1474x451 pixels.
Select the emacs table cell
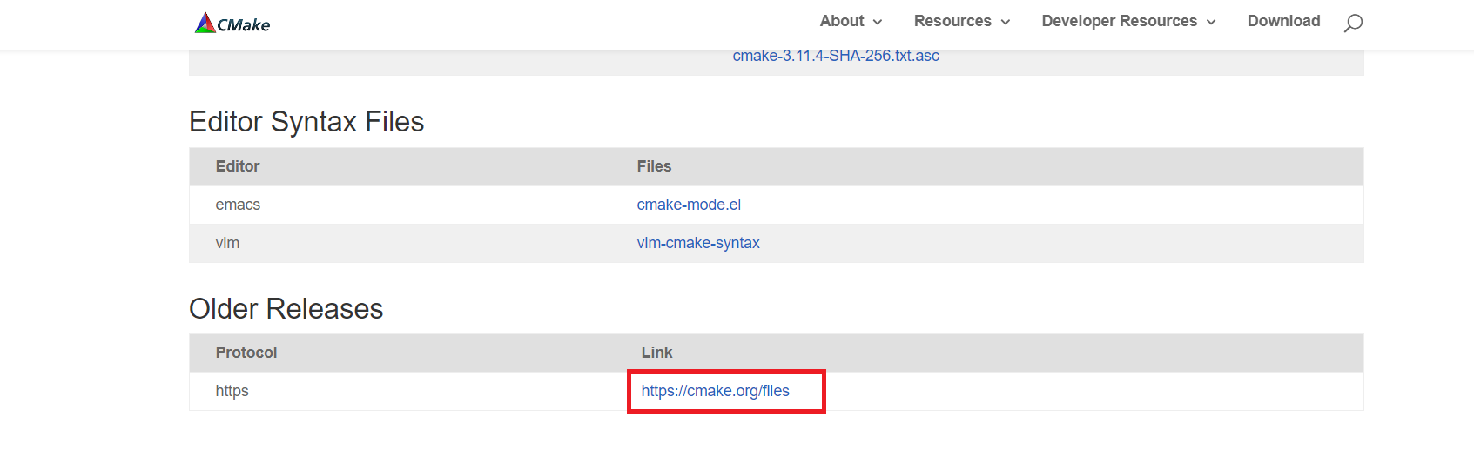pyautogui.click(x=238, y=205)
